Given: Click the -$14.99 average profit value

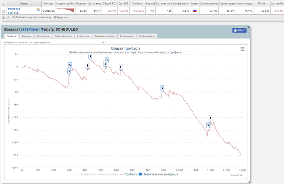Looking at the screenshot, I should (x=279, y=11).
